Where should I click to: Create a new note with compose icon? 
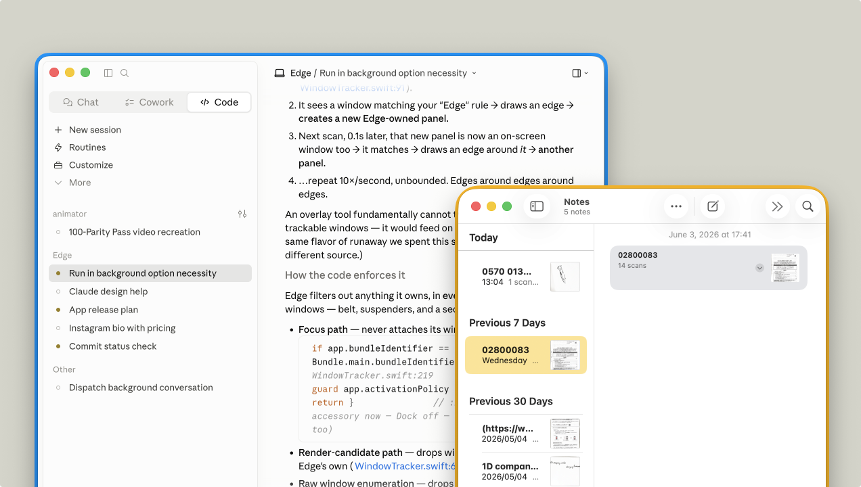point(713,206)
